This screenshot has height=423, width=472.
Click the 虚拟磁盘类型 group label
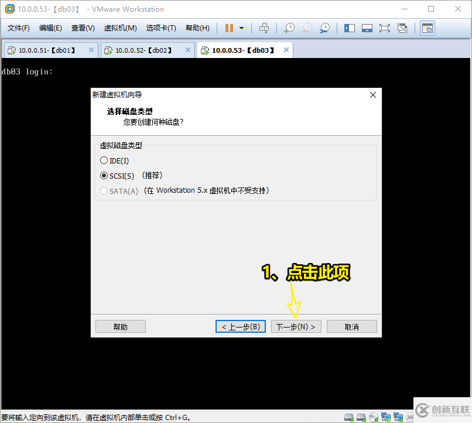tap(121, 146)
